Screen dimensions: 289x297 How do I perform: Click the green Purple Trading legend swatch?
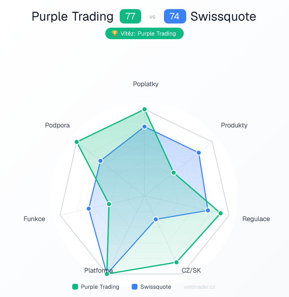pos(75,287)
